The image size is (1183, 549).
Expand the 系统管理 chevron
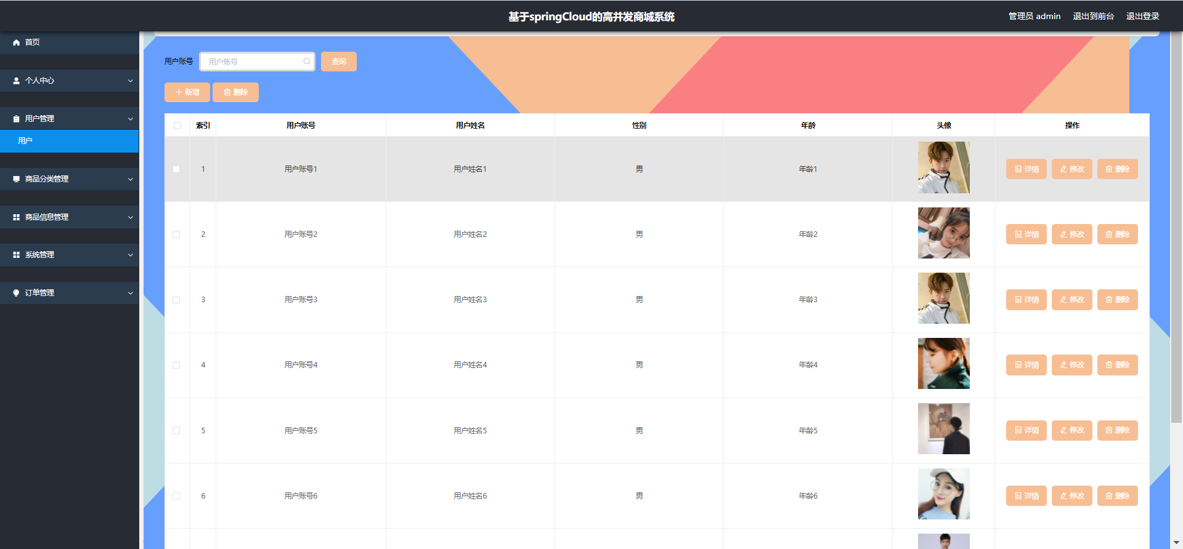click(x=130, y=255)
